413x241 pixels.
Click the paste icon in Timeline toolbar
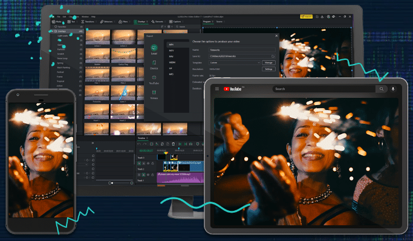click(x=167, y=144)
